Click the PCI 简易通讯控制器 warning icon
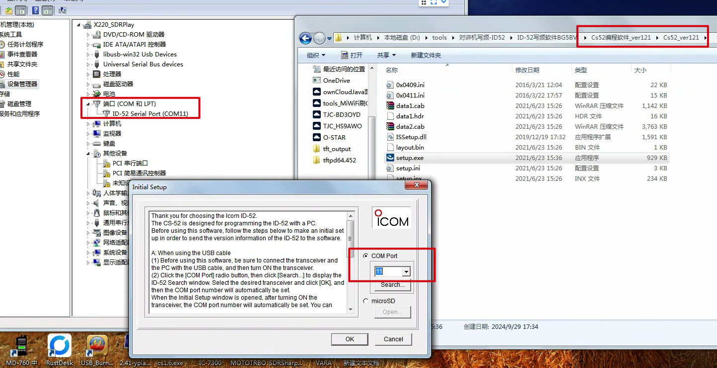 106,173
